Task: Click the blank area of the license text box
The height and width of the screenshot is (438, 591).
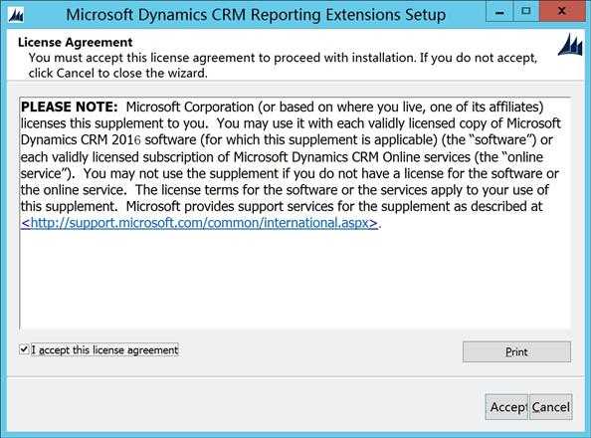Action: 295,279
